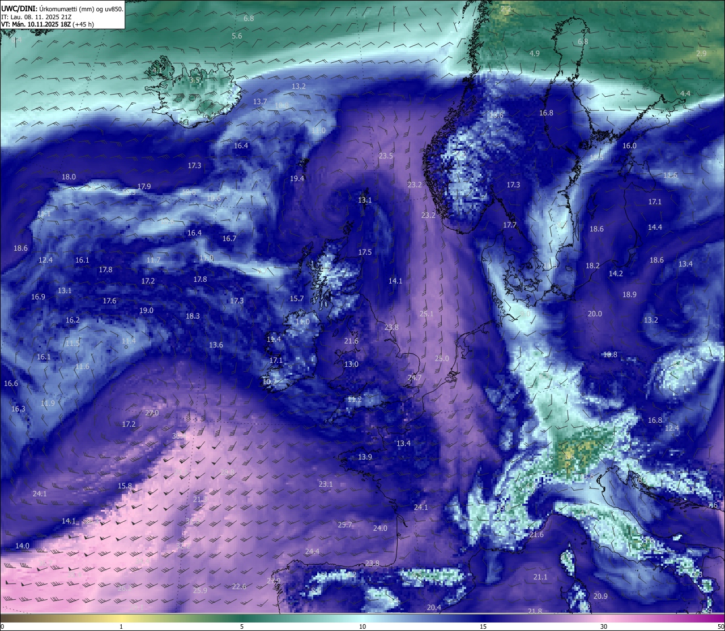This screenshot has width=725, height=631.
Task: Click the 30 tick on the color scale
Action: [604, 626]
